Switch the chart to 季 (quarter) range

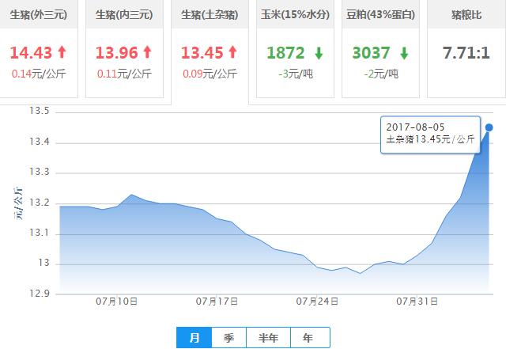229,338
